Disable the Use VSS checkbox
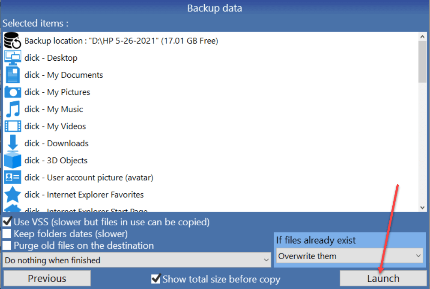Screen dimensions: 430x289 coord(7,222)
